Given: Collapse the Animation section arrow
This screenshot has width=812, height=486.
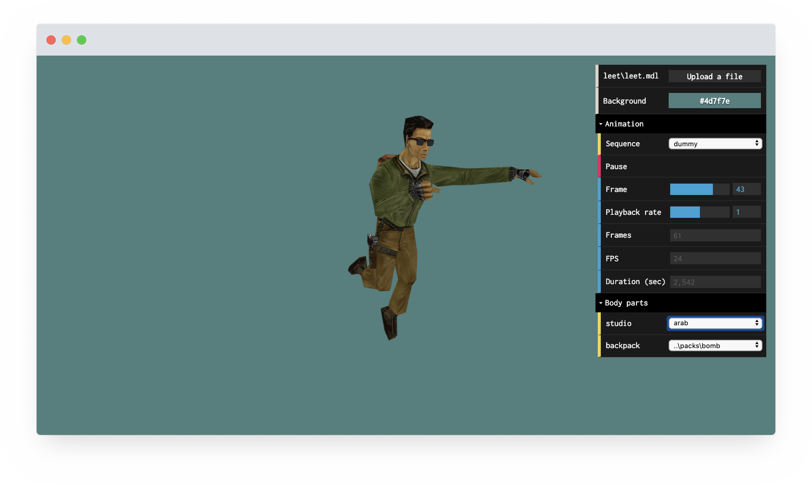Looking at the screenshot, I should [x=601, y=124].
